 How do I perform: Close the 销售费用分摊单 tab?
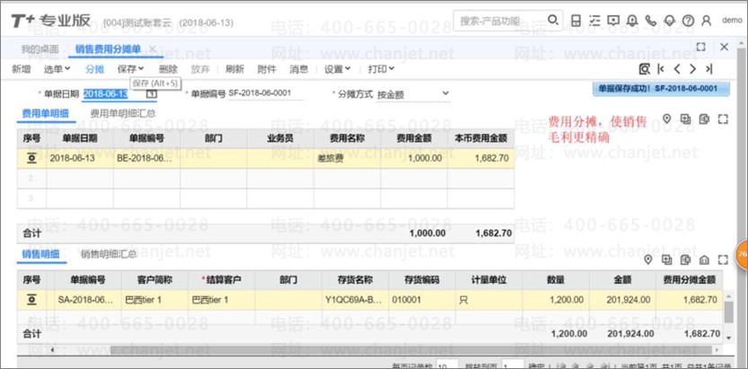(x=153, y=48)
